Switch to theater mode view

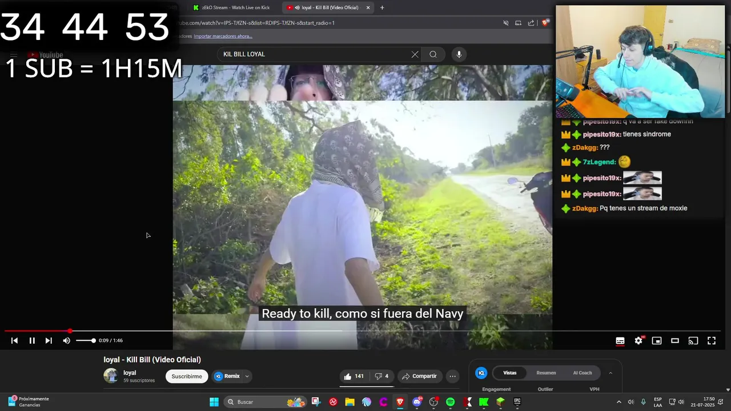(x=675, y=341)
